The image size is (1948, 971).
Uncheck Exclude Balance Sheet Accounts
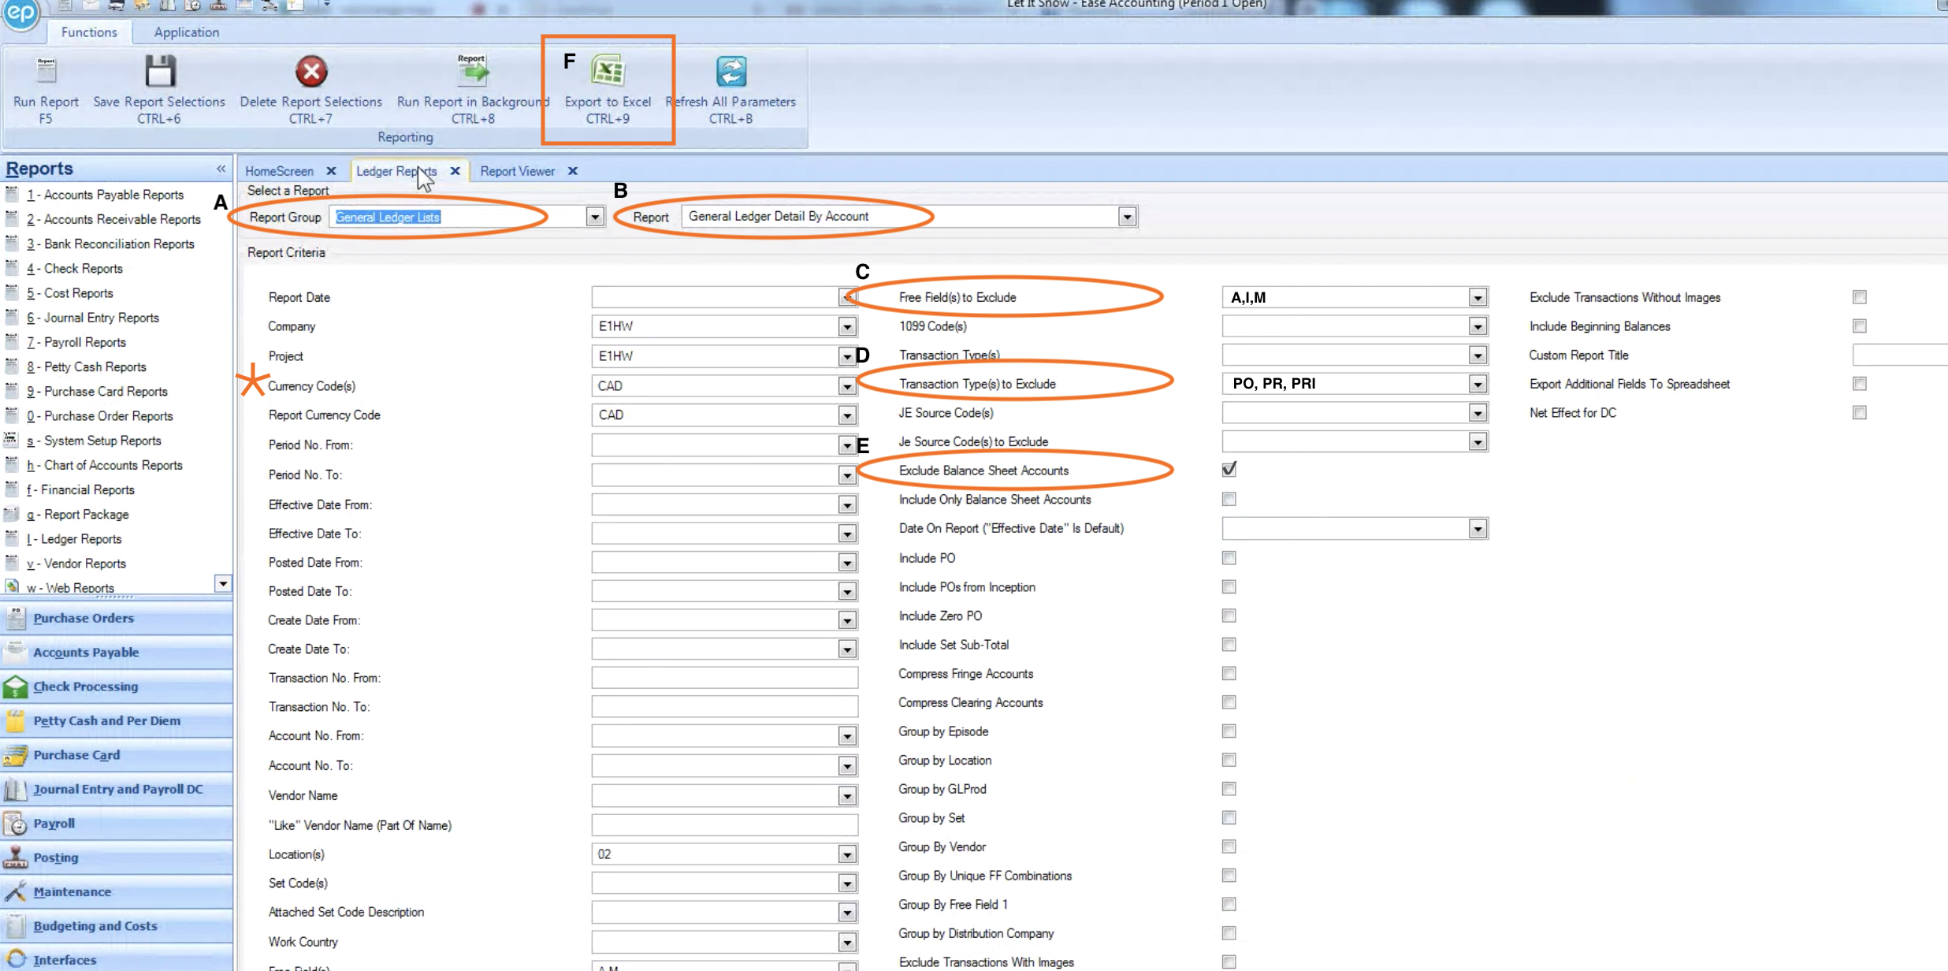(1227, 469)
